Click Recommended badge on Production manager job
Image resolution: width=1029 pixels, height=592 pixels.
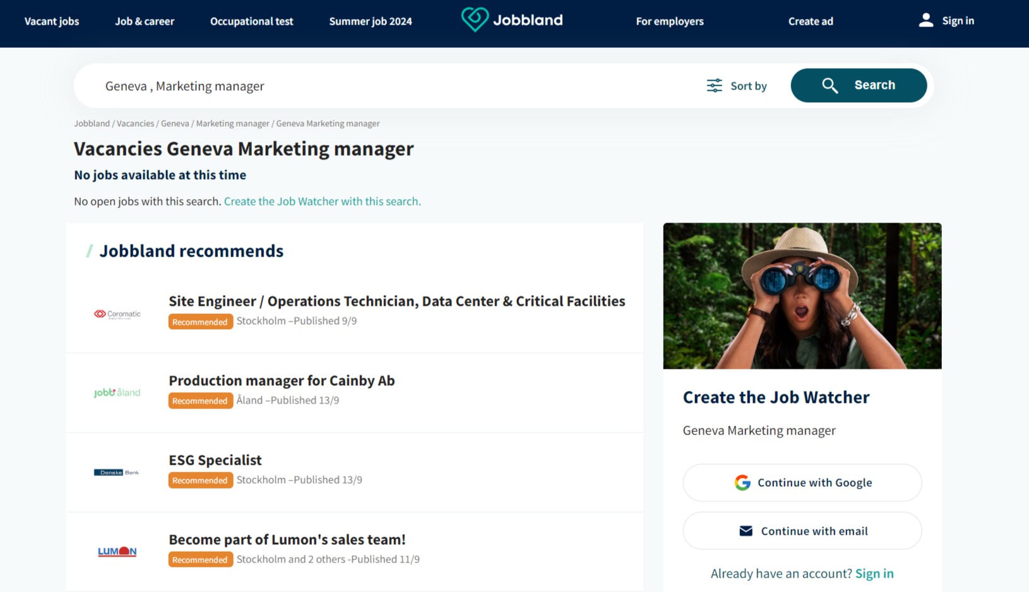tap(200, 401)
